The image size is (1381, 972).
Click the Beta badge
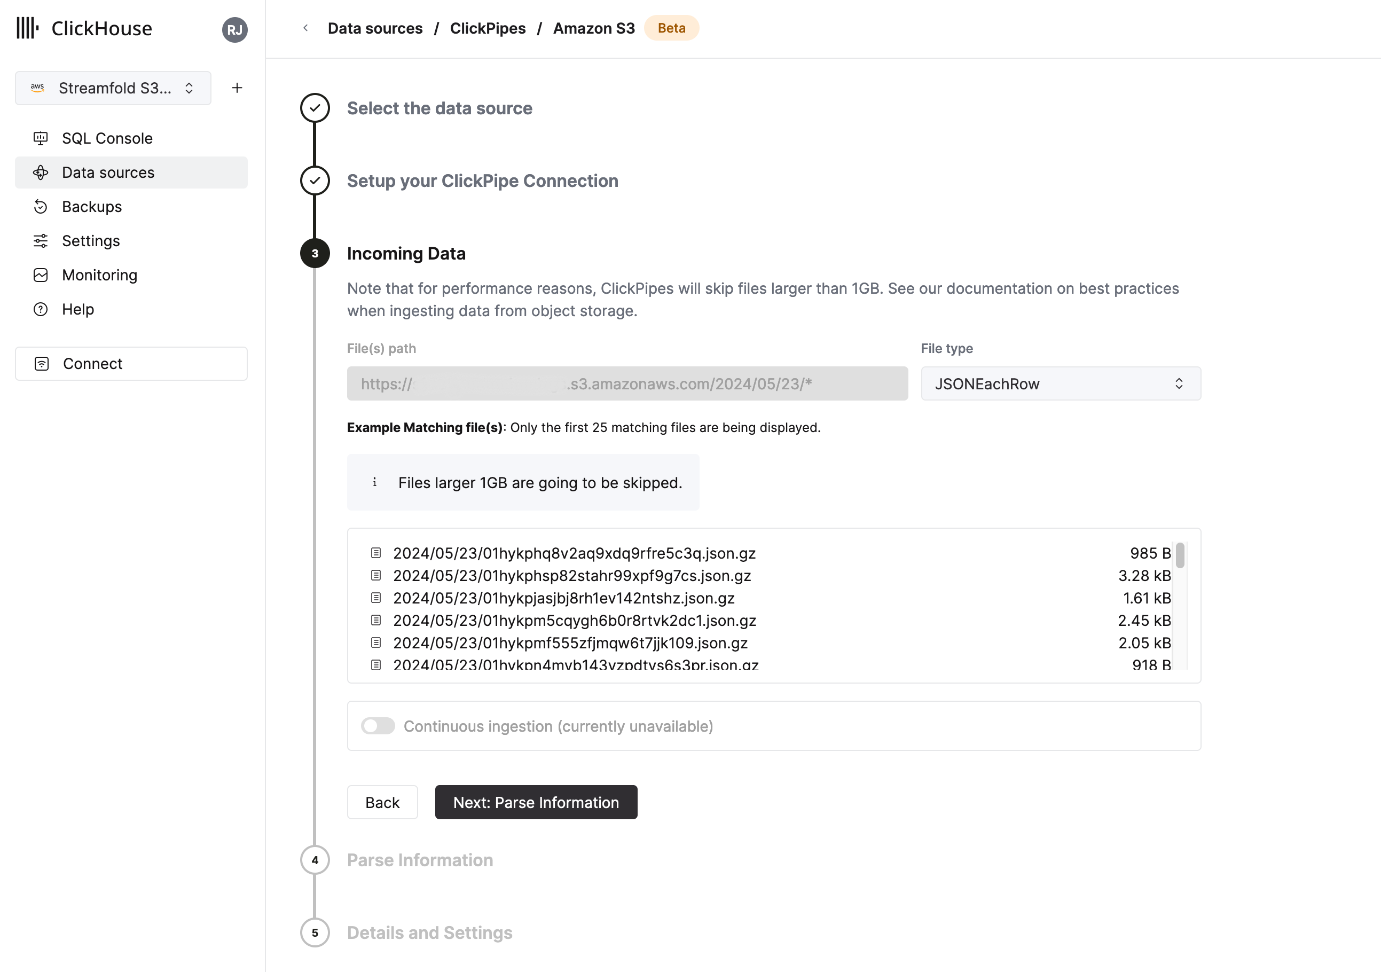(671, 28)
